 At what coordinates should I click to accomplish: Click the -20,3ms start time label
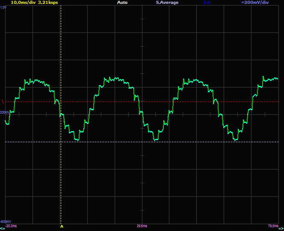point(12,225)
